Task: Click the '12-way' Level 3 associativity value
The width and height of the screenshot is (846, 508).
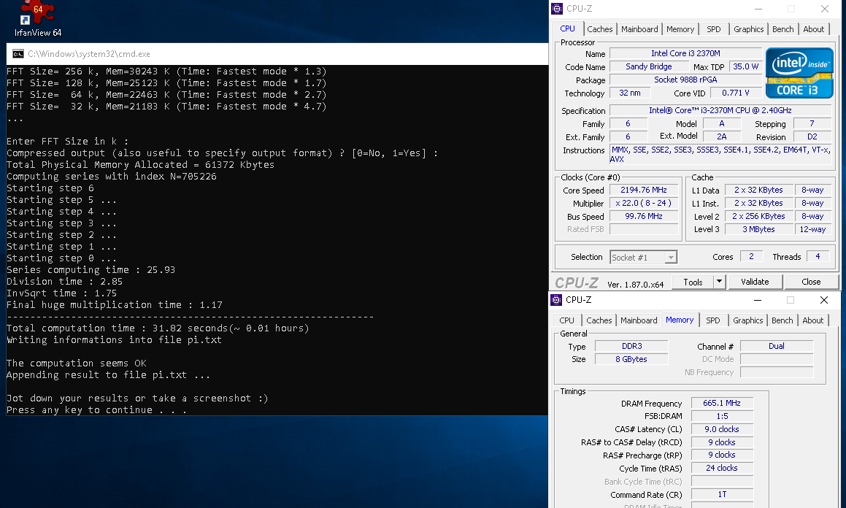Action: click(x=812, y=229)
